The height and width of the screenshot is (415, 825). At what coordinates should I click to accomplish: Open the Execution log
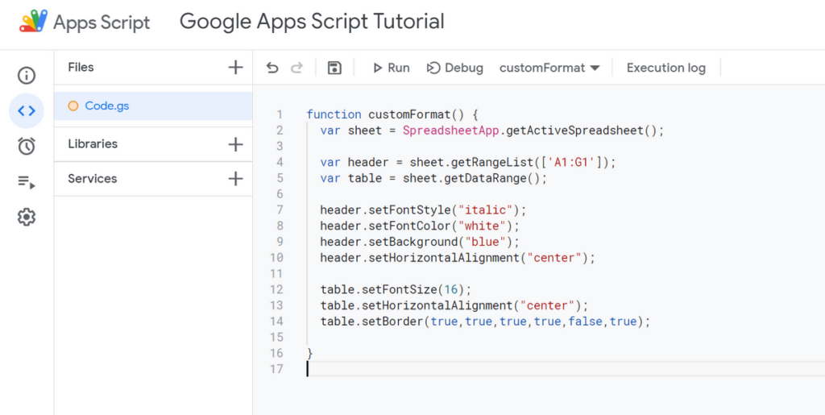click(x=665, y=68)
